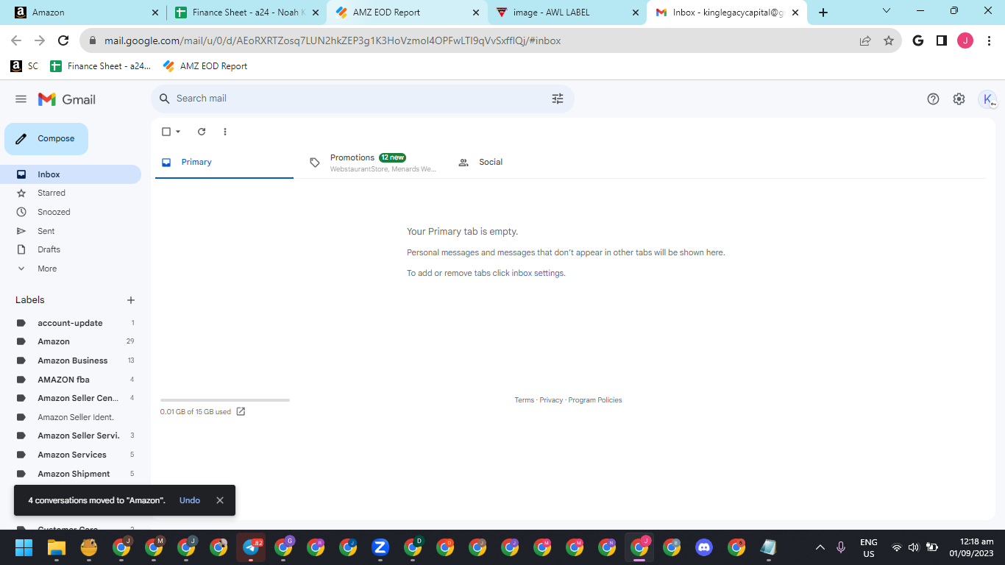The height and width of the screenshot is (565, 1005).
Task: Open the Amazon Business label
Action: pos(73,360)
